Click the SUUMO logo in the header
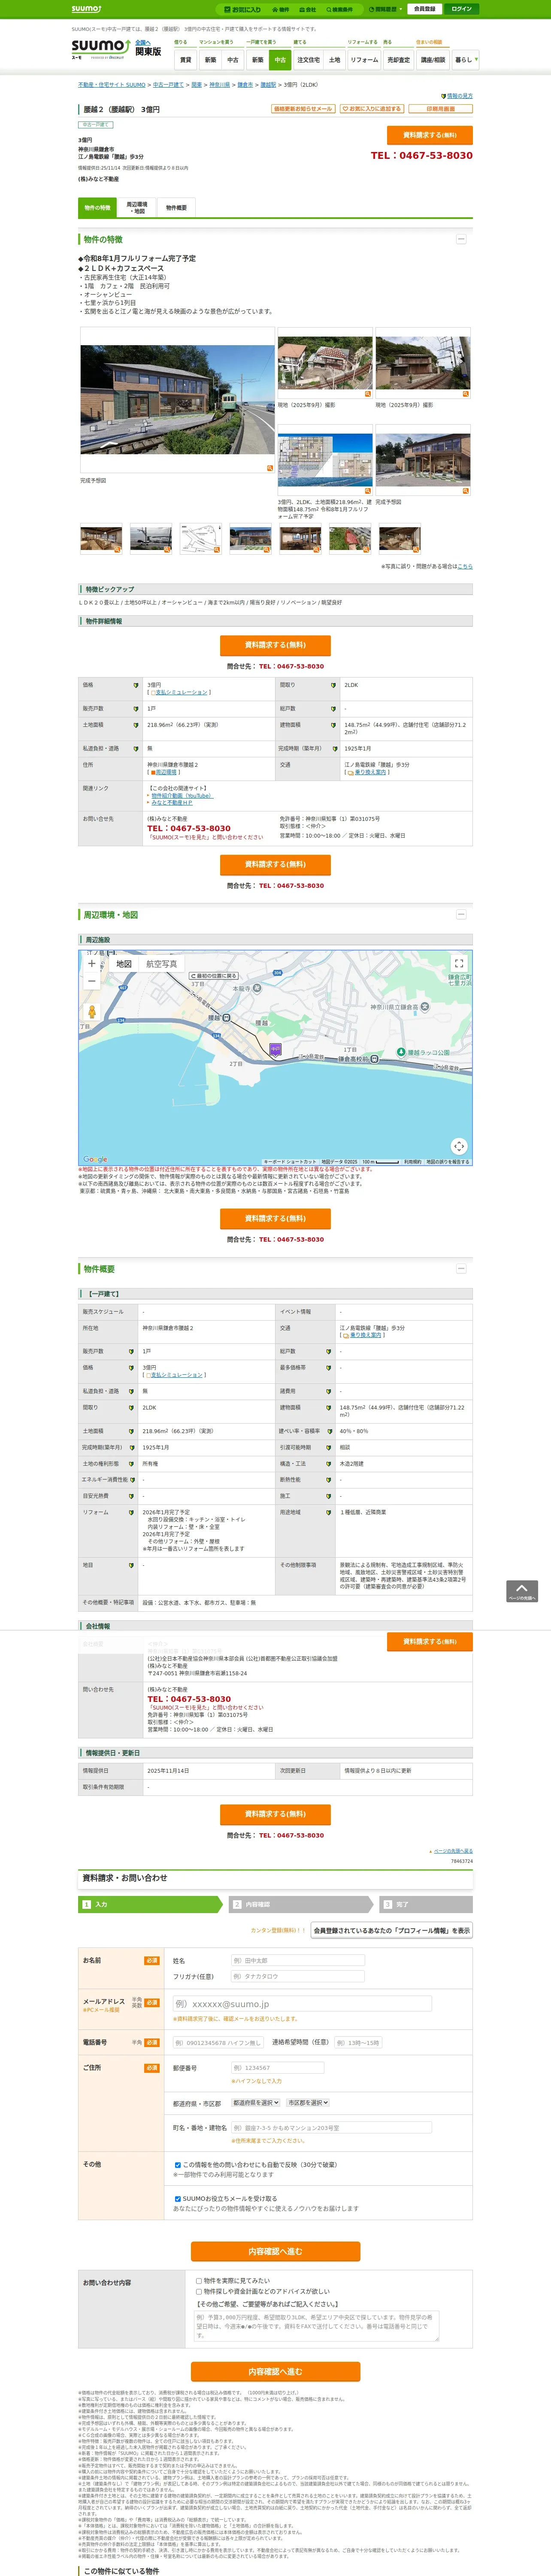 point(100,46)
